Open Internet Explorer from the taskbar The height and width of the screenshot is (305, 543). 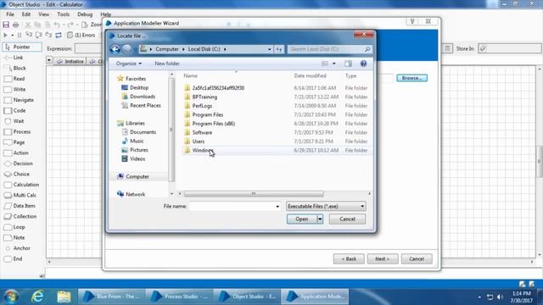pyautogui.click(x=37, y=297)
